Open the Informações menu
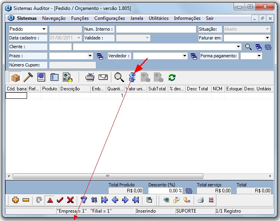 point(187,18)
